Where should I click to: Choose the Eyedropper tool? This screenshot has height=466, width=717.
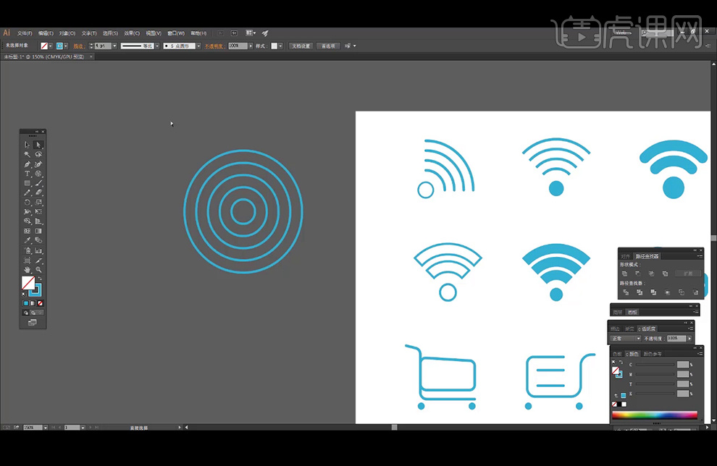click(28, 240)
